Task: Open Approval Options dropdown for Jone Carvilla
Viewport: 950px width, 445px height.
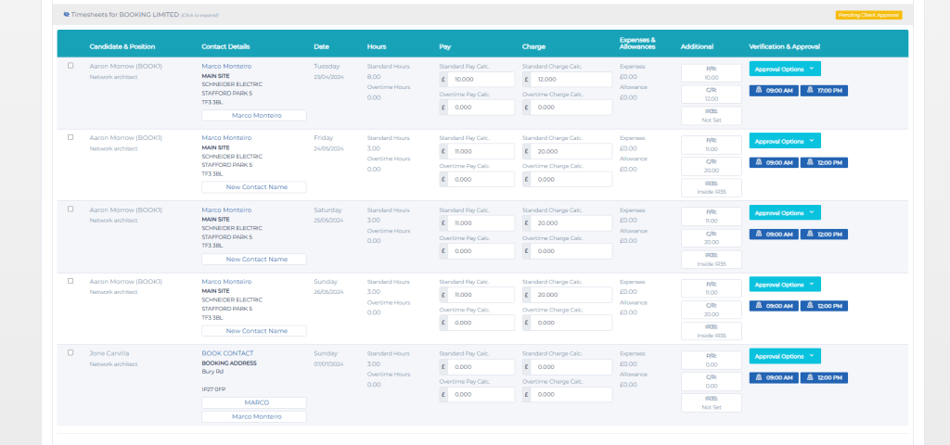Action: click(x=785, y=356)
